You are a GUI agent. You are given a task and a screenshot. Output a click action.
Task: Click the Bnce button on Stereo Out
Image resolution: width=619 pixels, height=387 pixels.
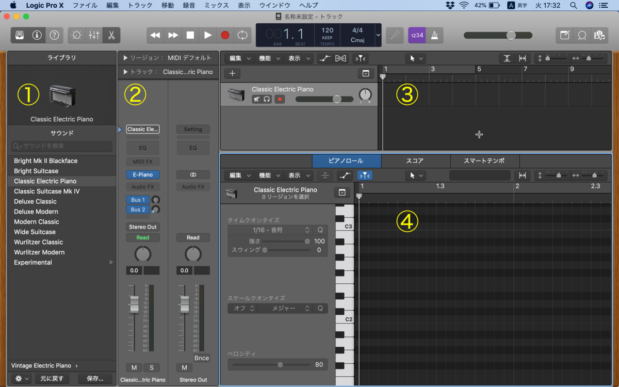[x=202, y=358]
